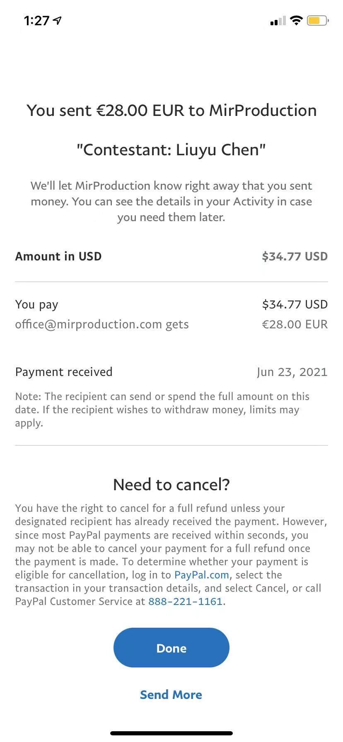Image resolution: width=343 pixels, height=742 pixels.
Task: Tap the battery indicator icon
Action: (x=317, y=20)
